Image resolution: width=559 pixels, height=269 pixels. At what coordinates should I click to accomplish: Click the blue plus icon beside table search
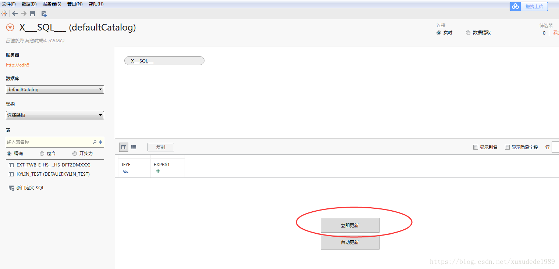tap(101, 142)
